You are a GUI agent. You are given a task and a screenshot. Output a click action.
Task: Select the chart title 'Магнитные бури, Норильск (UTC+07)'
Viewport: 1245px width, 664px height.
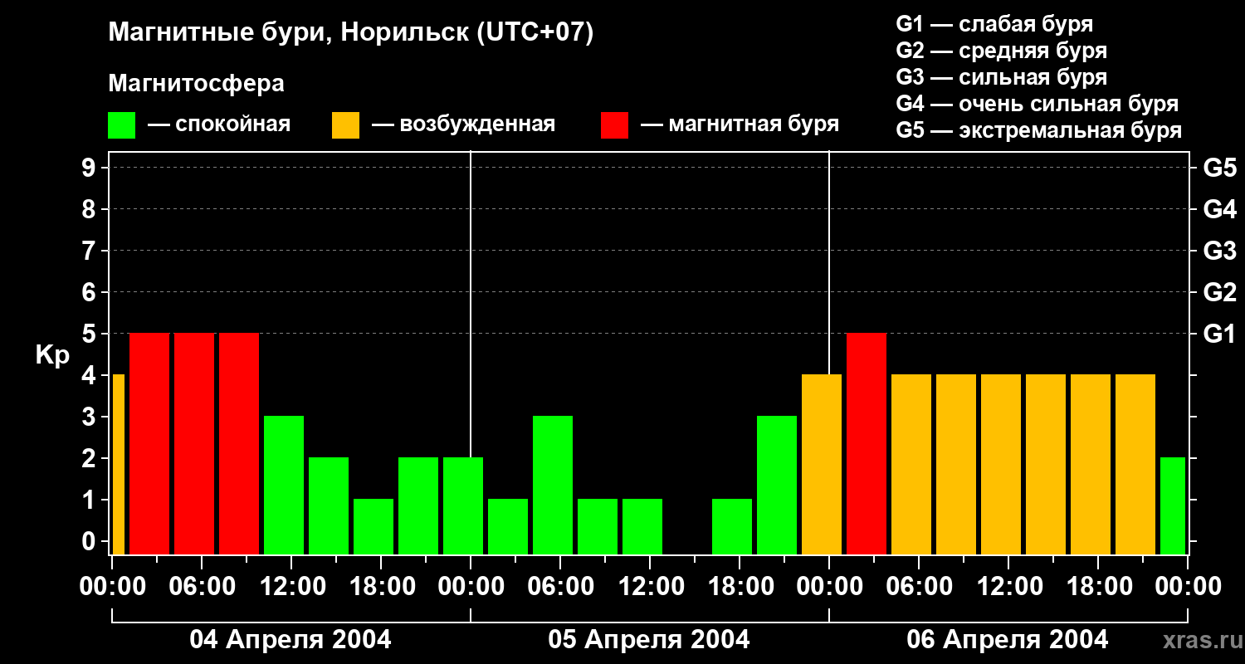point(351,33)
